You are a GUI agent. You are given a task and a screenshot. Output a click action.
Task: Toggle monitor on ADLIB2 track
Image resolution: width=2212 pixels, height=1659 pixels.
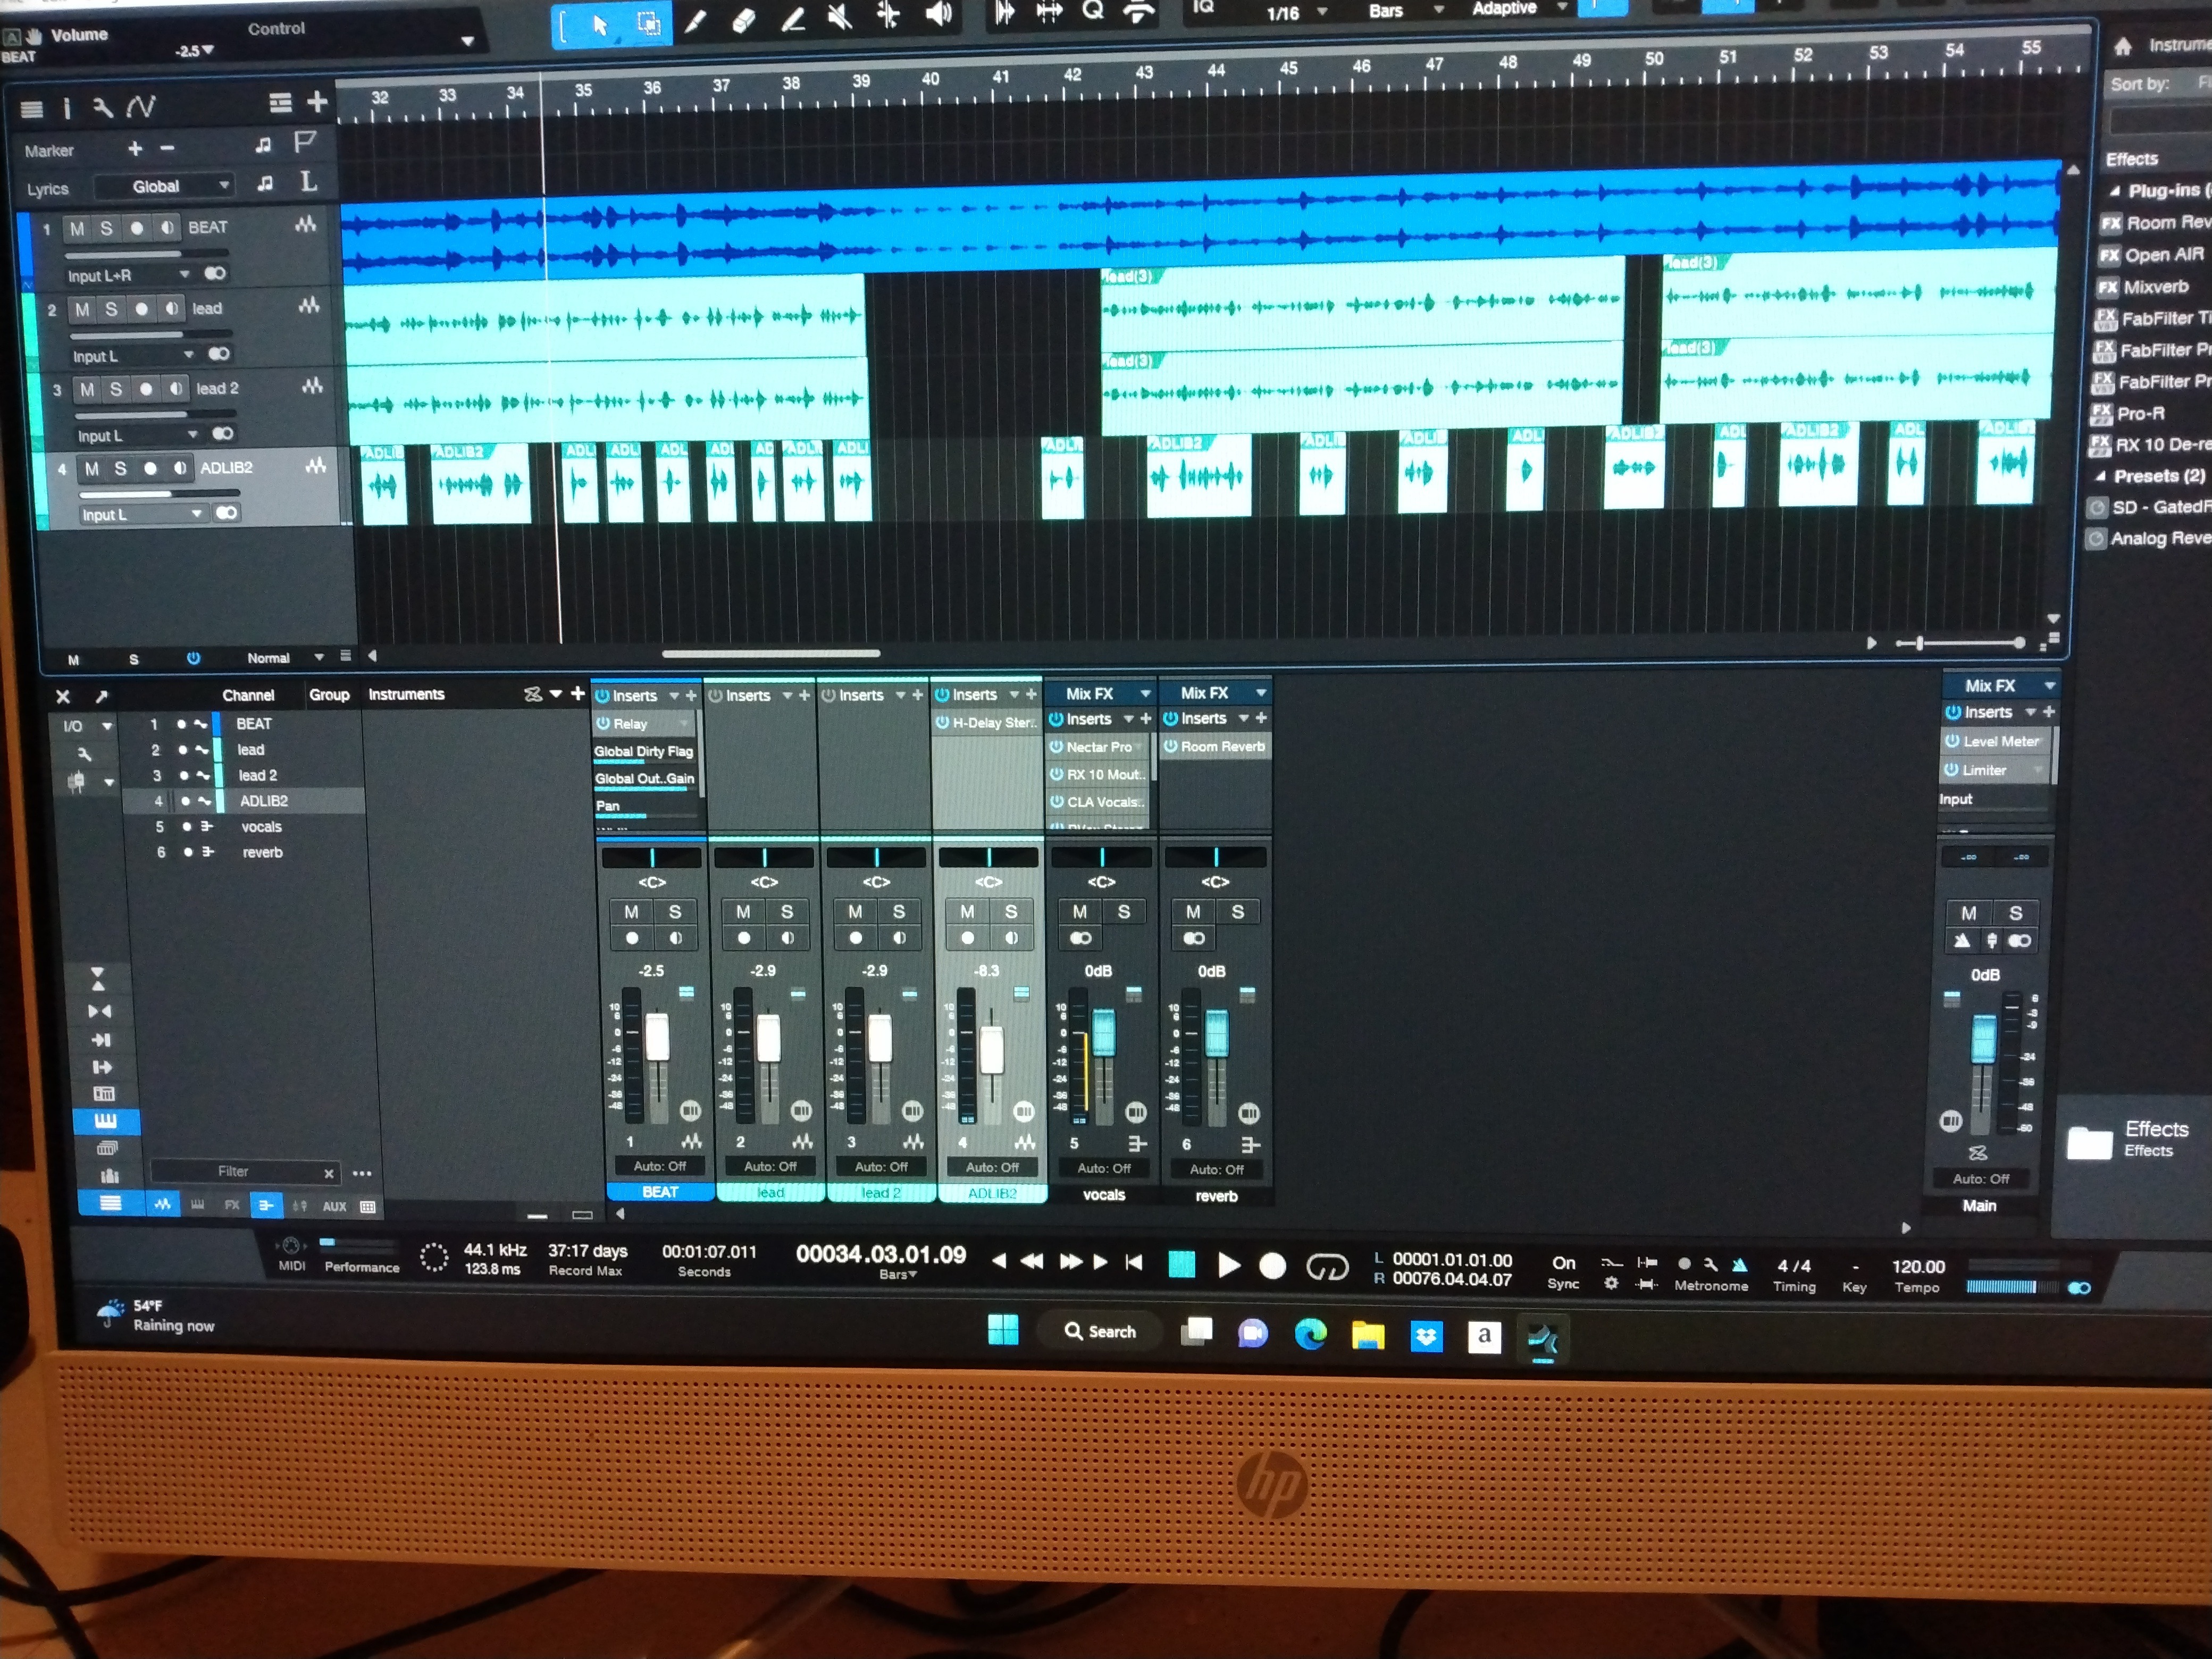point(180,468)
